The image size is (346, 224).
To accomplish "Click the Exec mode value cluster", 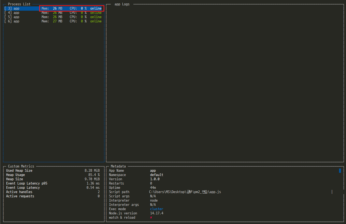I will [x=157, y=209].
